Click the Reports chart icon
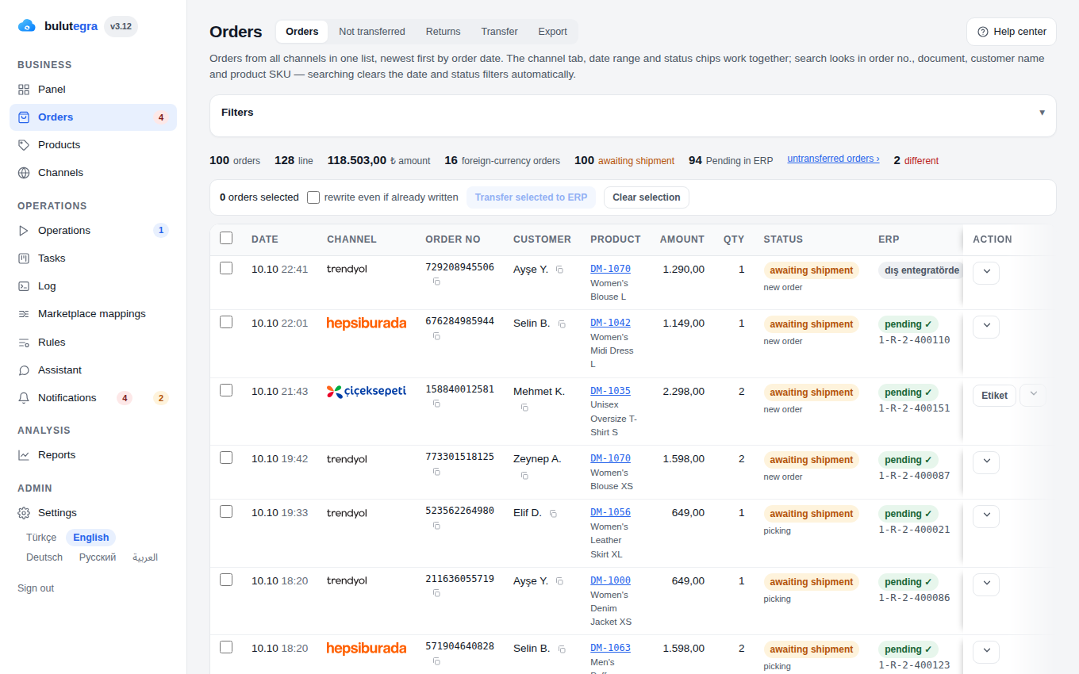The width and height of the screenshot is (1079, 674). click(x=24, y=455)
